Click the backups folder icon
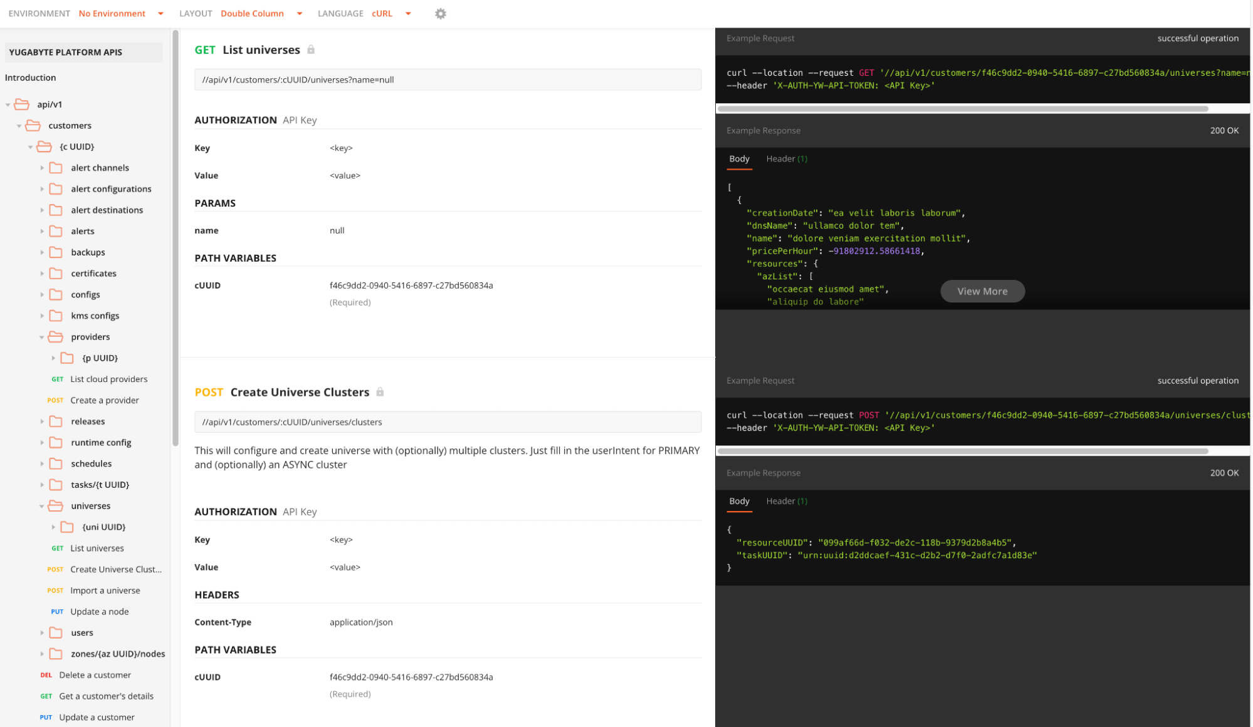 tap(56, 252)
